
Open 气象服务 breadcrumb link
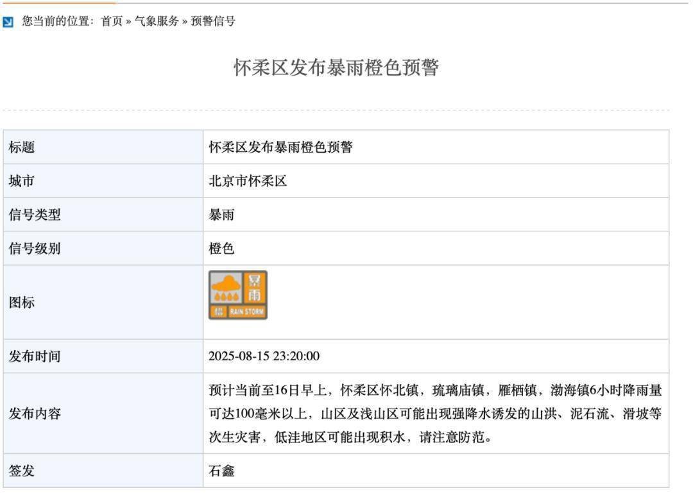tap(157, 21)
